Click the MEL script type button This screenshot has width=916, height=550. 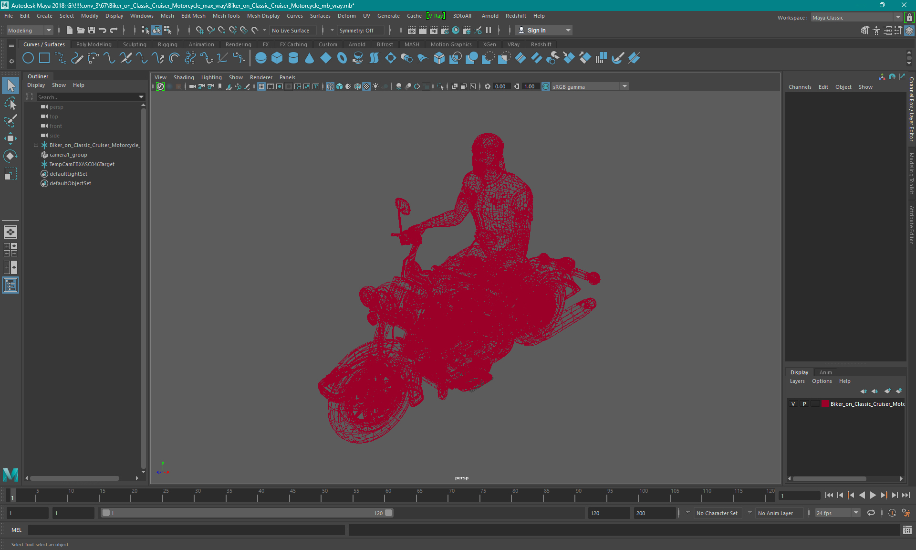17,530
